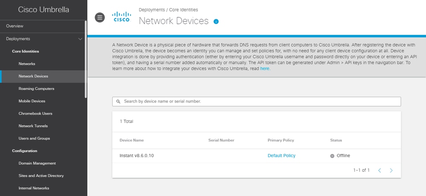Click the Cisco Umbrella sidebar title
Viewport: 426px width, 196px height.
click(x=43, y=10)
